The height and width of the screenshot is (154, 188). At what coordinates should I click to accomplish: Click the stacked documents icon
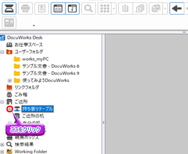click(x=140, y=8)
